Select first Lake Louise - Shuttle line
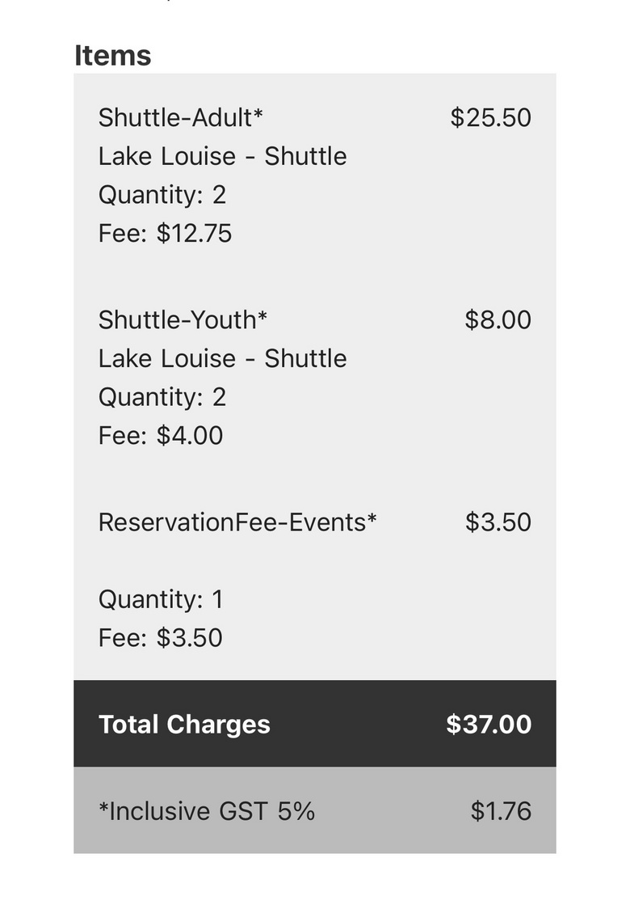Viewport: 630px width, 913px height. tap(222, 156)
